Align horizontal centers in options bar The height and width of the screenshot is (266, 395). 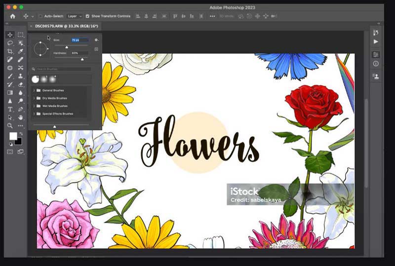coord(146,16)
